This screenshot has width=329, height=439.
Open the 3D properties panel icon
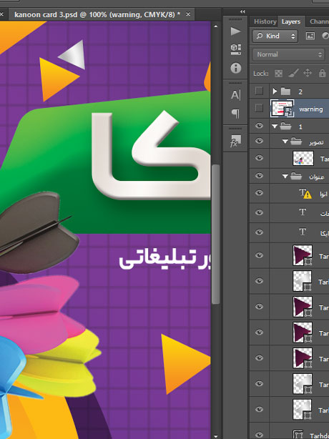pos(236,49)
